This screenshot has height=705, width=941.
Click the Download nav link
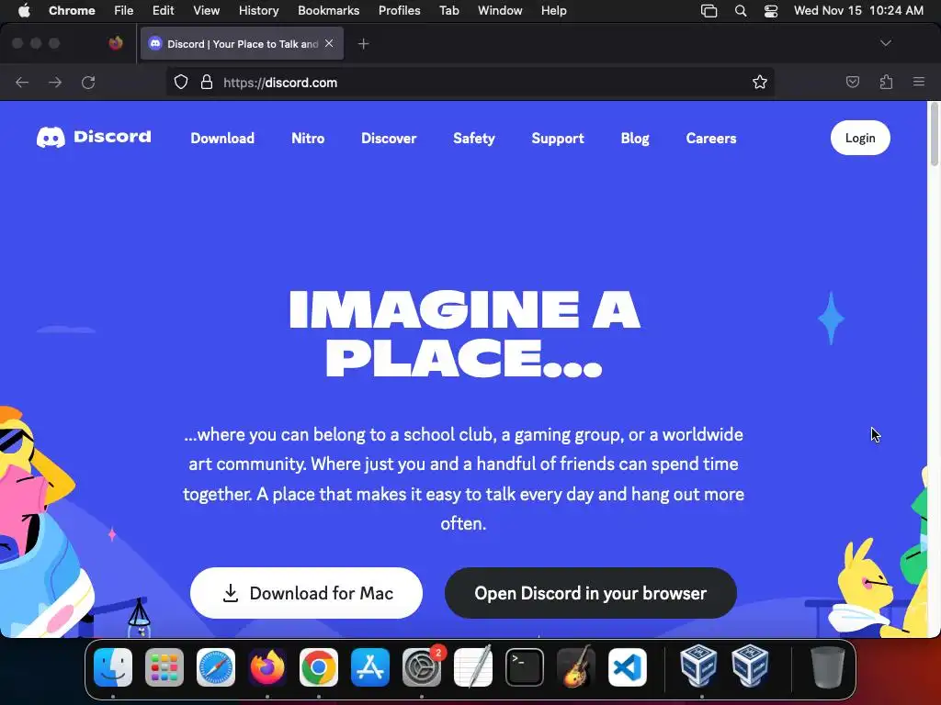coord(222,138)
